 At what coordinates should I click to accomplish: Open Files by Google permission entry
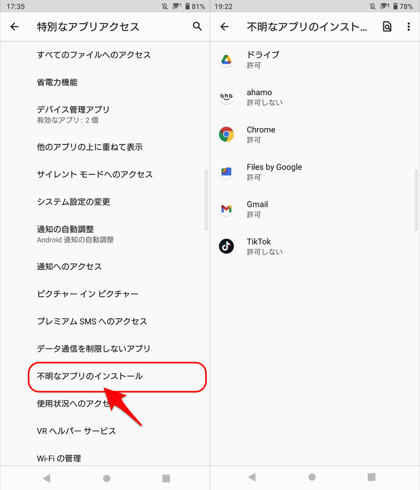click(315, 172)
